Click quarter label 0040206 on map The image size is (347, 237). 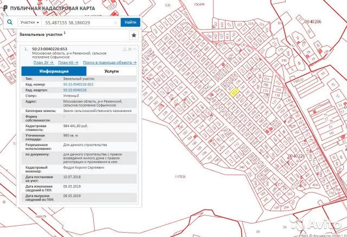313,22
